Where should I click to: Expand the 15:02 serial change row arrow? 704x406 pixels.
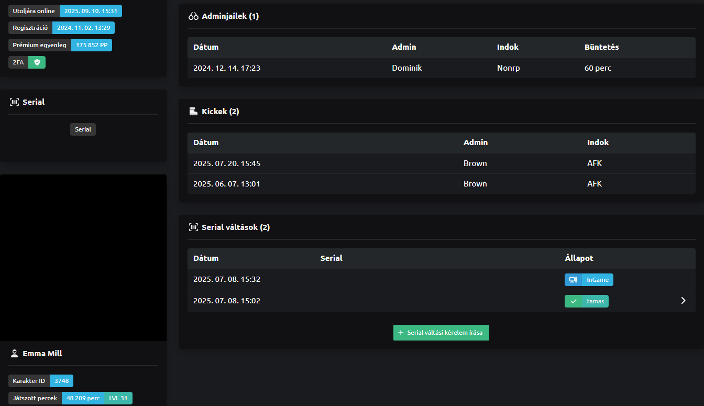[x=683, y=301]
